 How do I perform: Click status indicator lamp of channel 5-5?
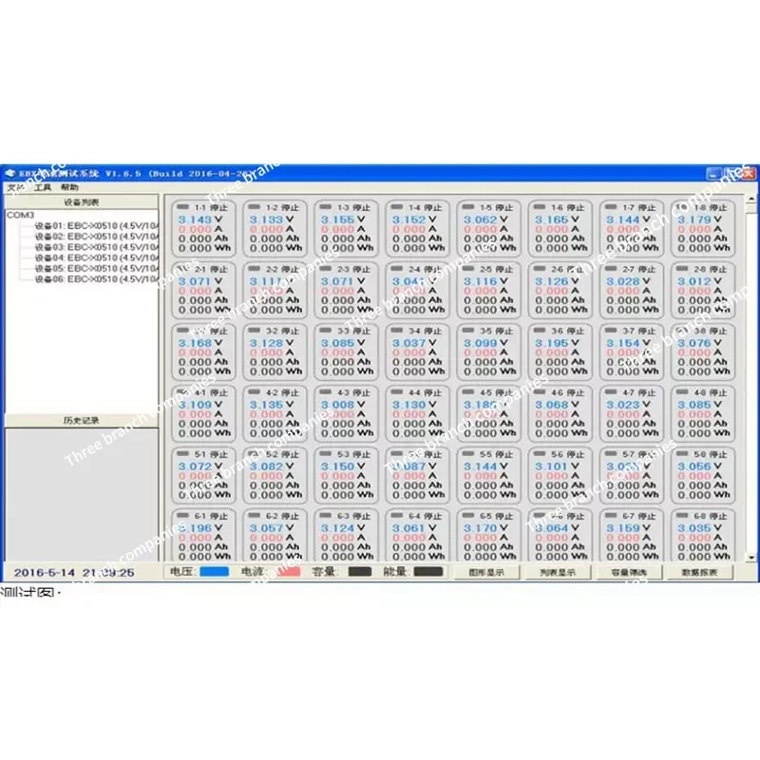point(468,454)
